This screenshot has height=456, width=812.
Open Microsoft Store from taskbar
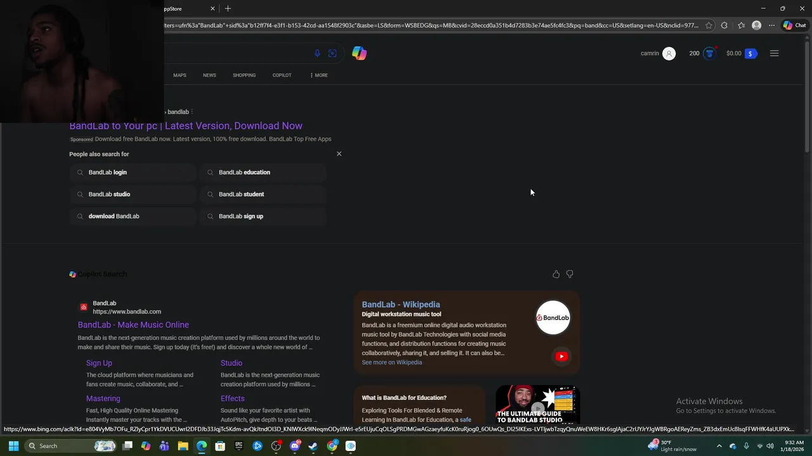coord(220,446)
